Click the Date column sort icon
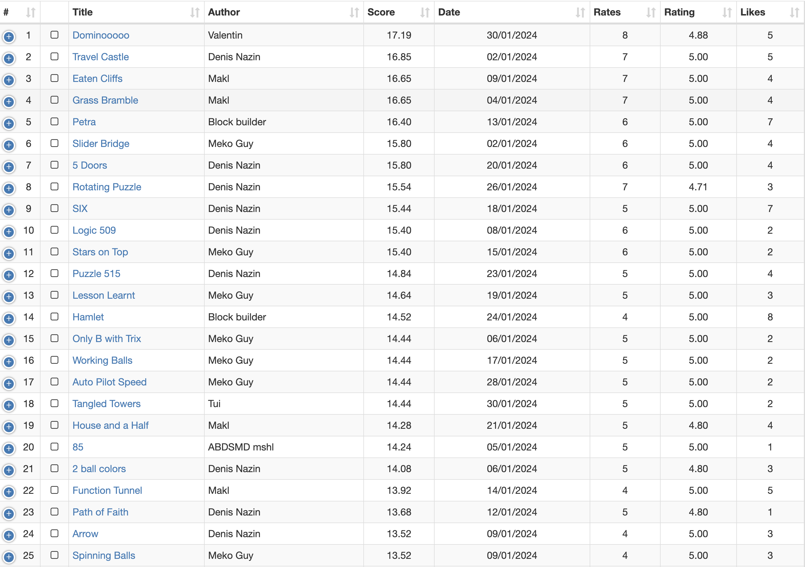This screenshot has width=805, height=567. tap(580, 13)
